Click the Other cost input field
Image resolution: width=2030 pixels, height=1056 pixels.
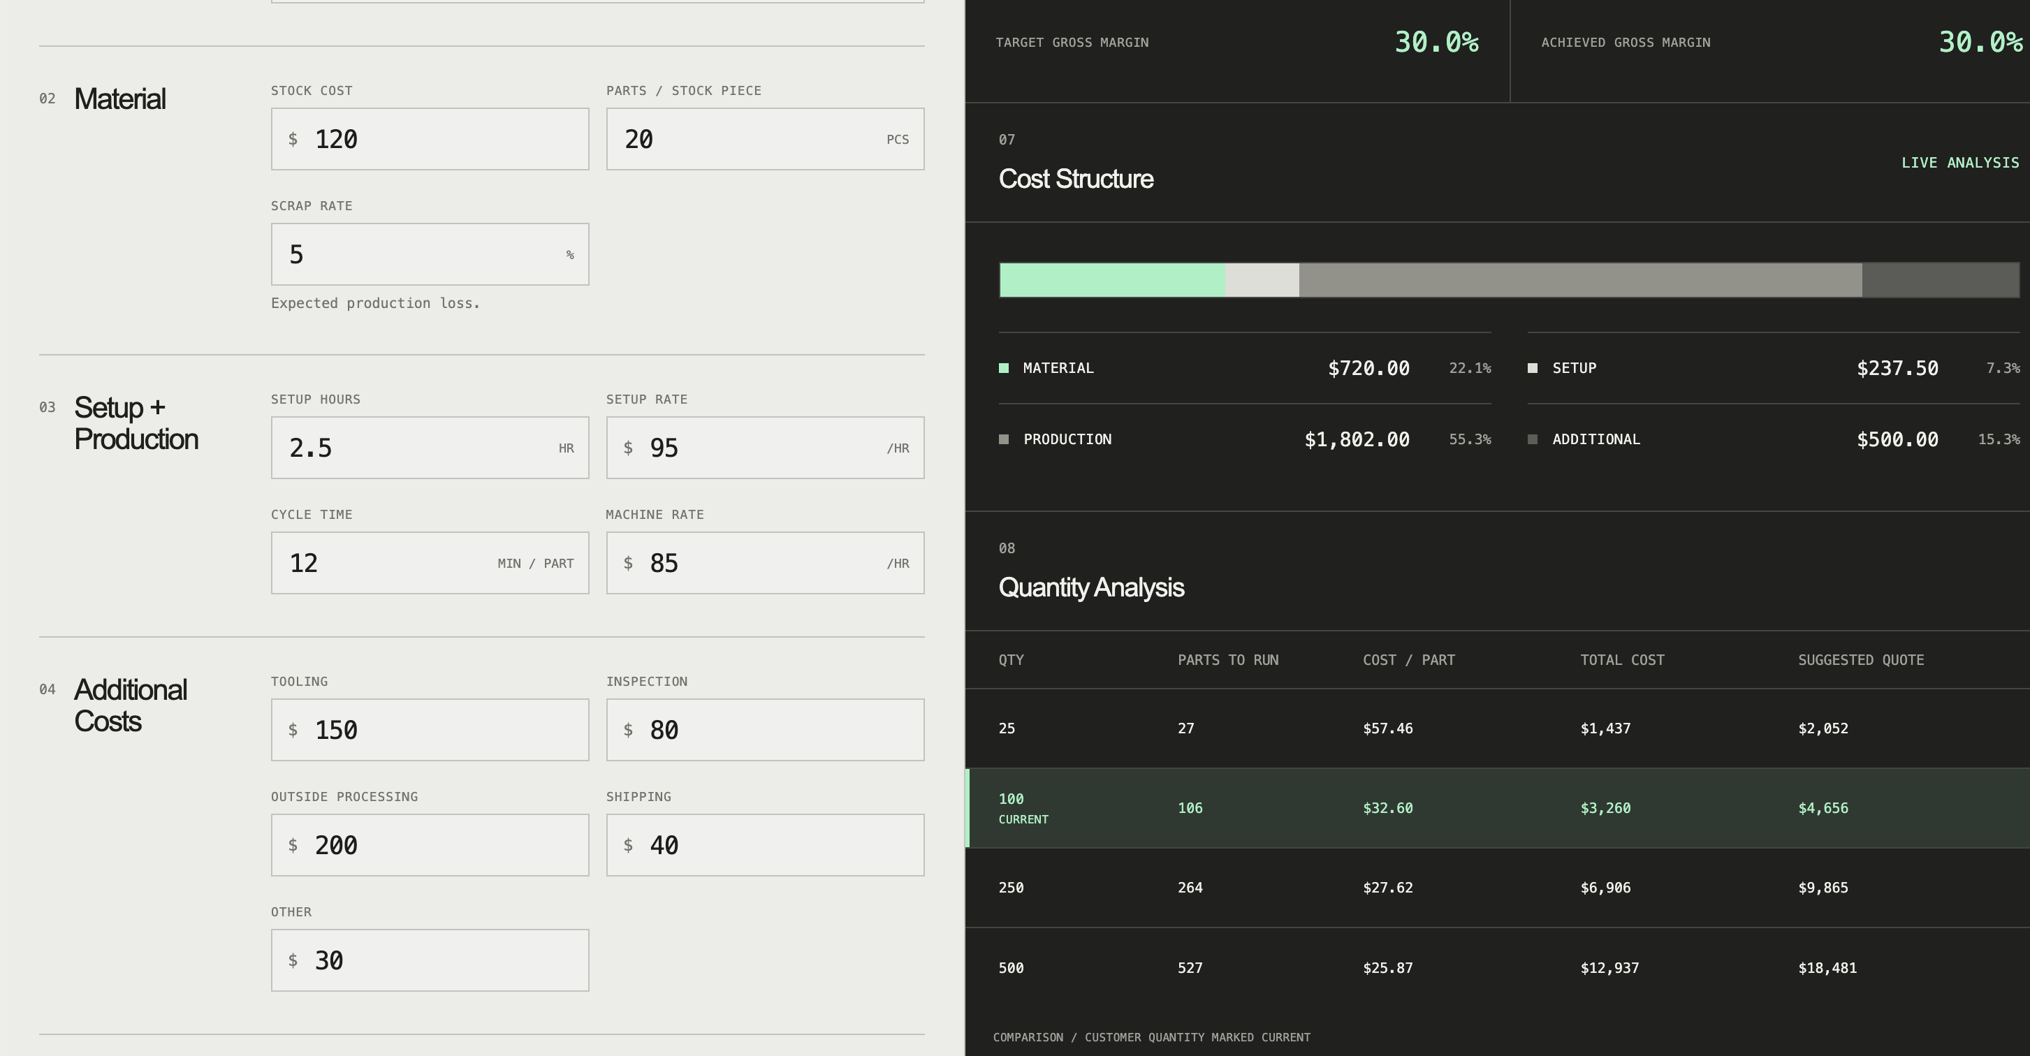(430, 960)
